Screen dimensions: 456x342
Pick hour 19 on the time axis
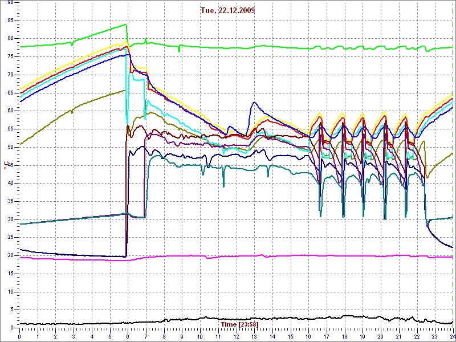pyautogui.click(x=363, y=336)
